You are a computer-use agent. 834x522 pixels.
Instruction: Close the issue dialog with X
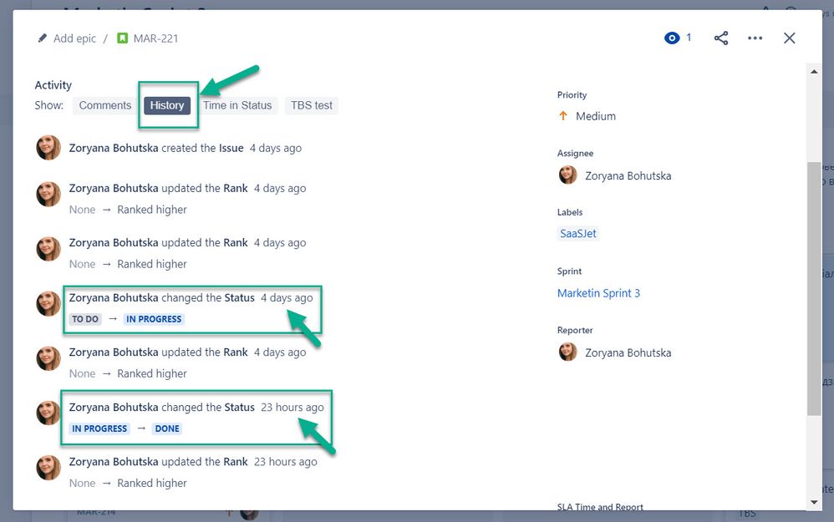coord(790,38)
